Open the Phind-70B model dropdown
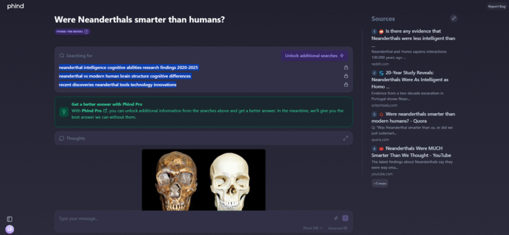Viewport: 509px width, 235px height. [x=313, y=228]
